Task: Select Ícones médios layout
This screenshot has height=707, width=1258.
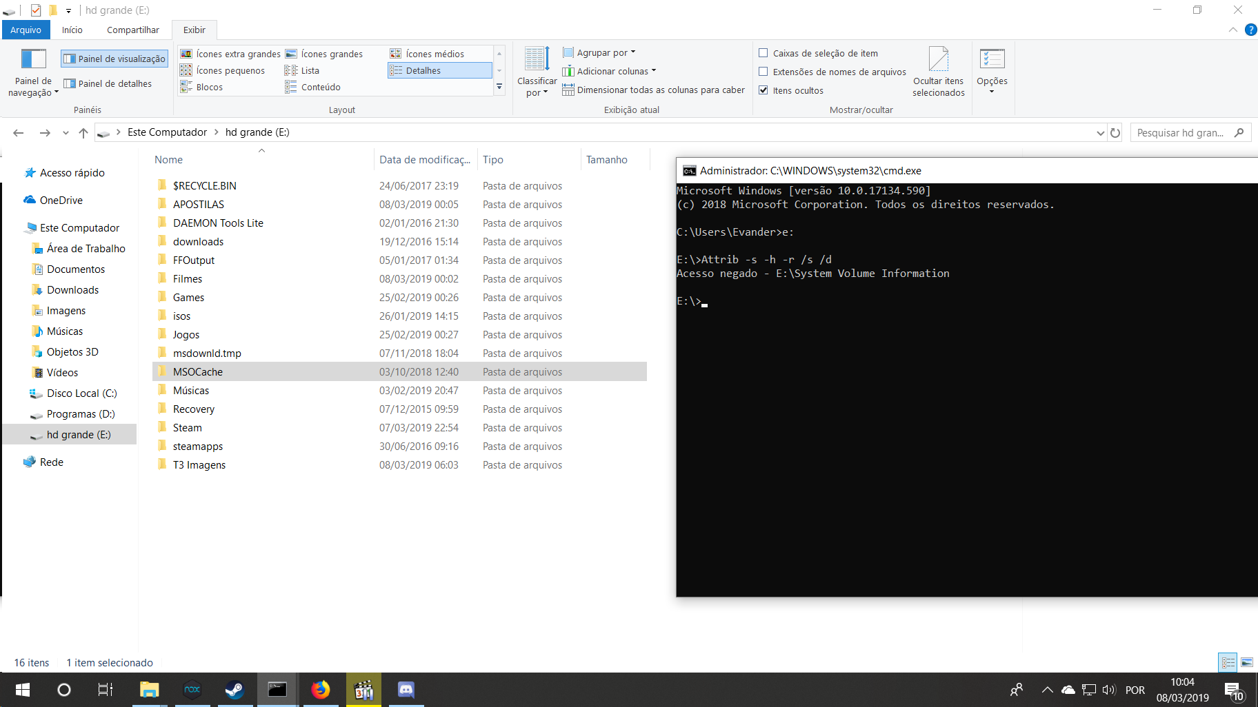Action: [x=428, y=54]
